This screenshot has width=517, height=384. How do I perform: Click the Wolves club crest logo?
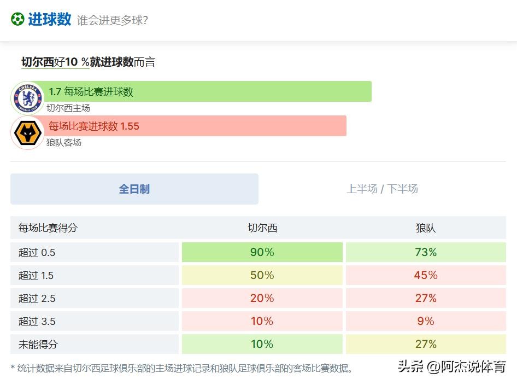27,133
